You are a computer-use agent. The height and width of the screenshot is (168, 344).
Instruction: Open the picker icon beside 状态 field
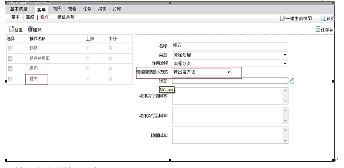pos(292,81)
